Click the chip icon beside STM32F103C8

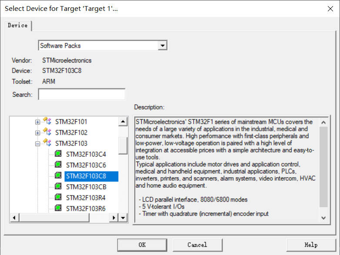(58, 176)
